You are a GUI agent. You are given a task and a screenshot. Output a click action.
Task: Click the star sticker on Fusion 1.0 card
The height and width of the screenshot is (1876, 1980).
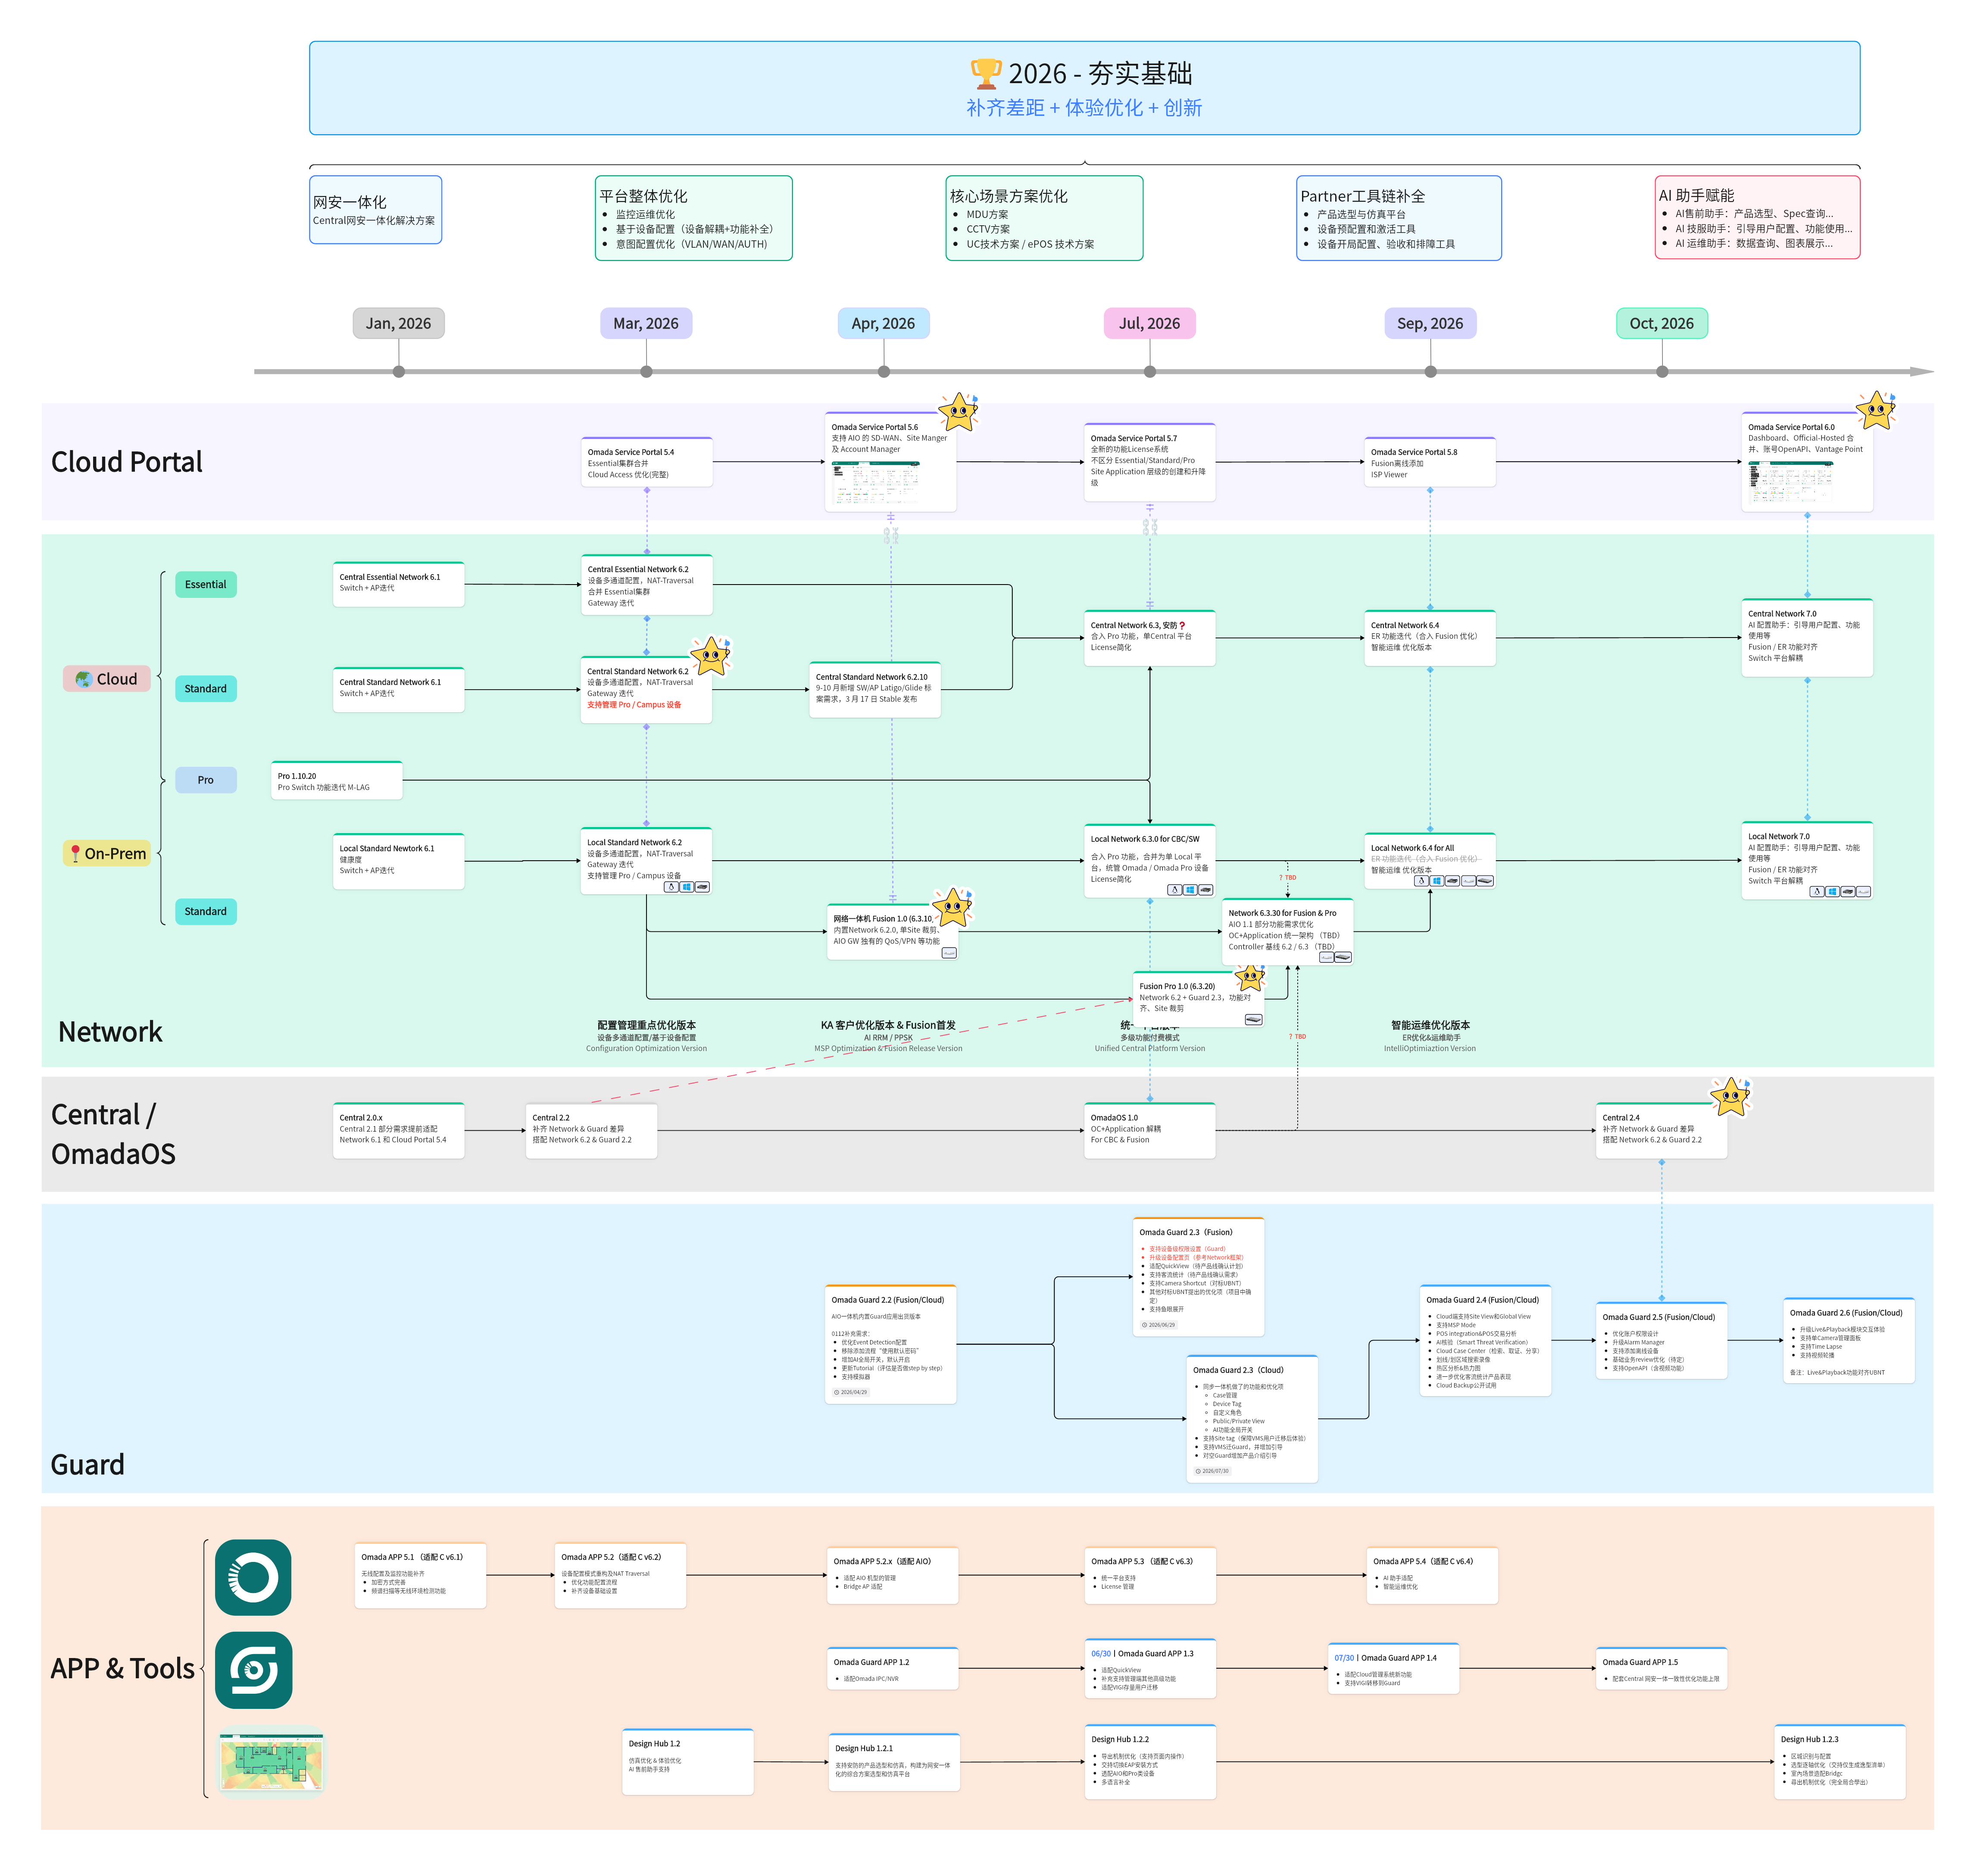click(x=952, y=907)
